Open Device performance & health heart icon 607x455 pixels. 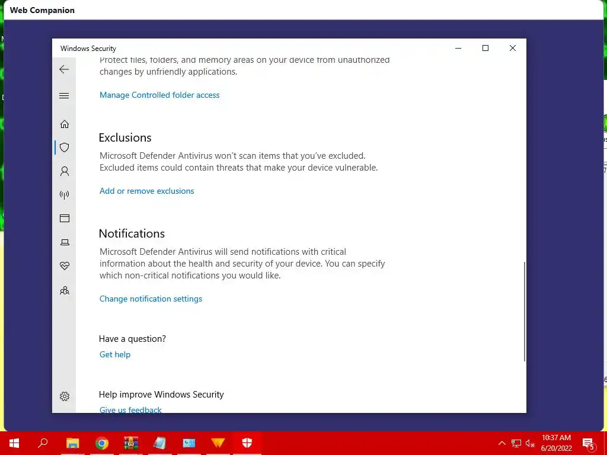pyautogui.click(x=64, y=266)
